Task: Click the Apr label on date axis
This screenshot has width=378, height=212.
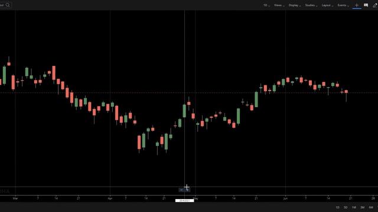Action: (110, 198)
